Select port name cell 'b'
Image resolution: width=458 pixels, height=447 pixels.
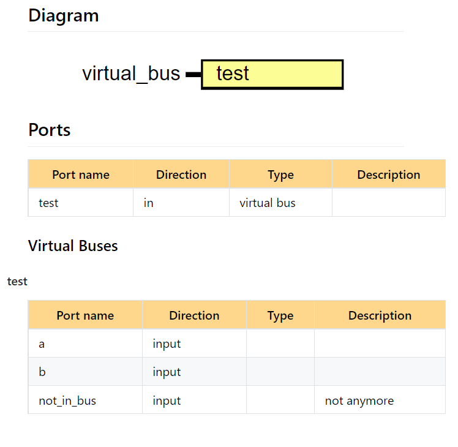coord(85,372)
